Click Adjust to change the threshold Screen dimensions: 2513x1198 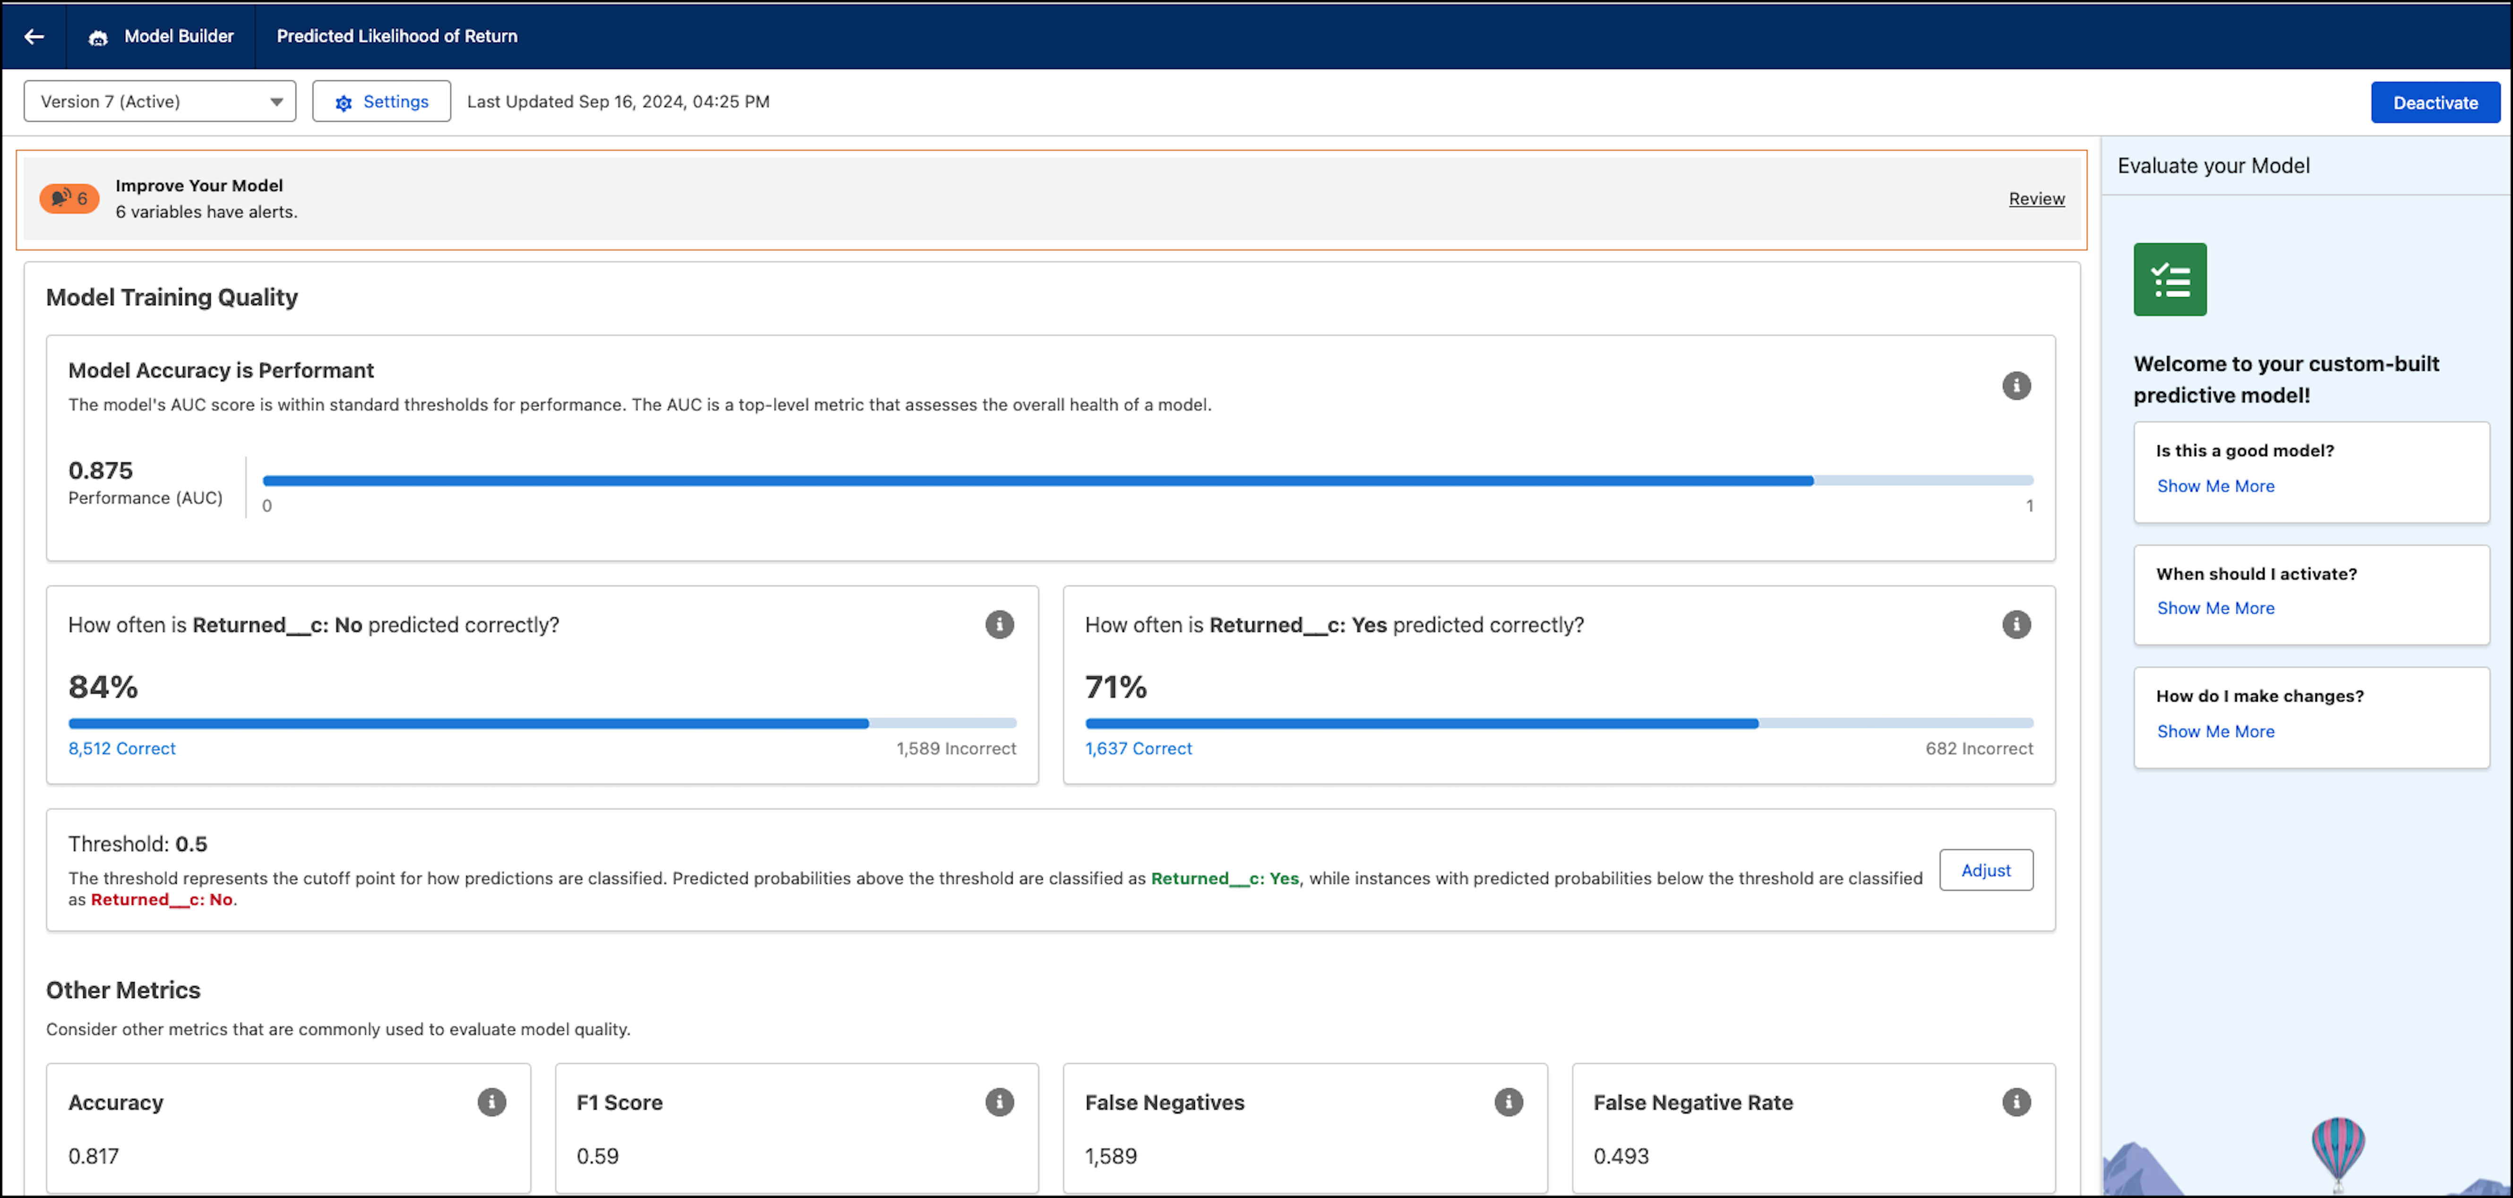[1986, 870]
